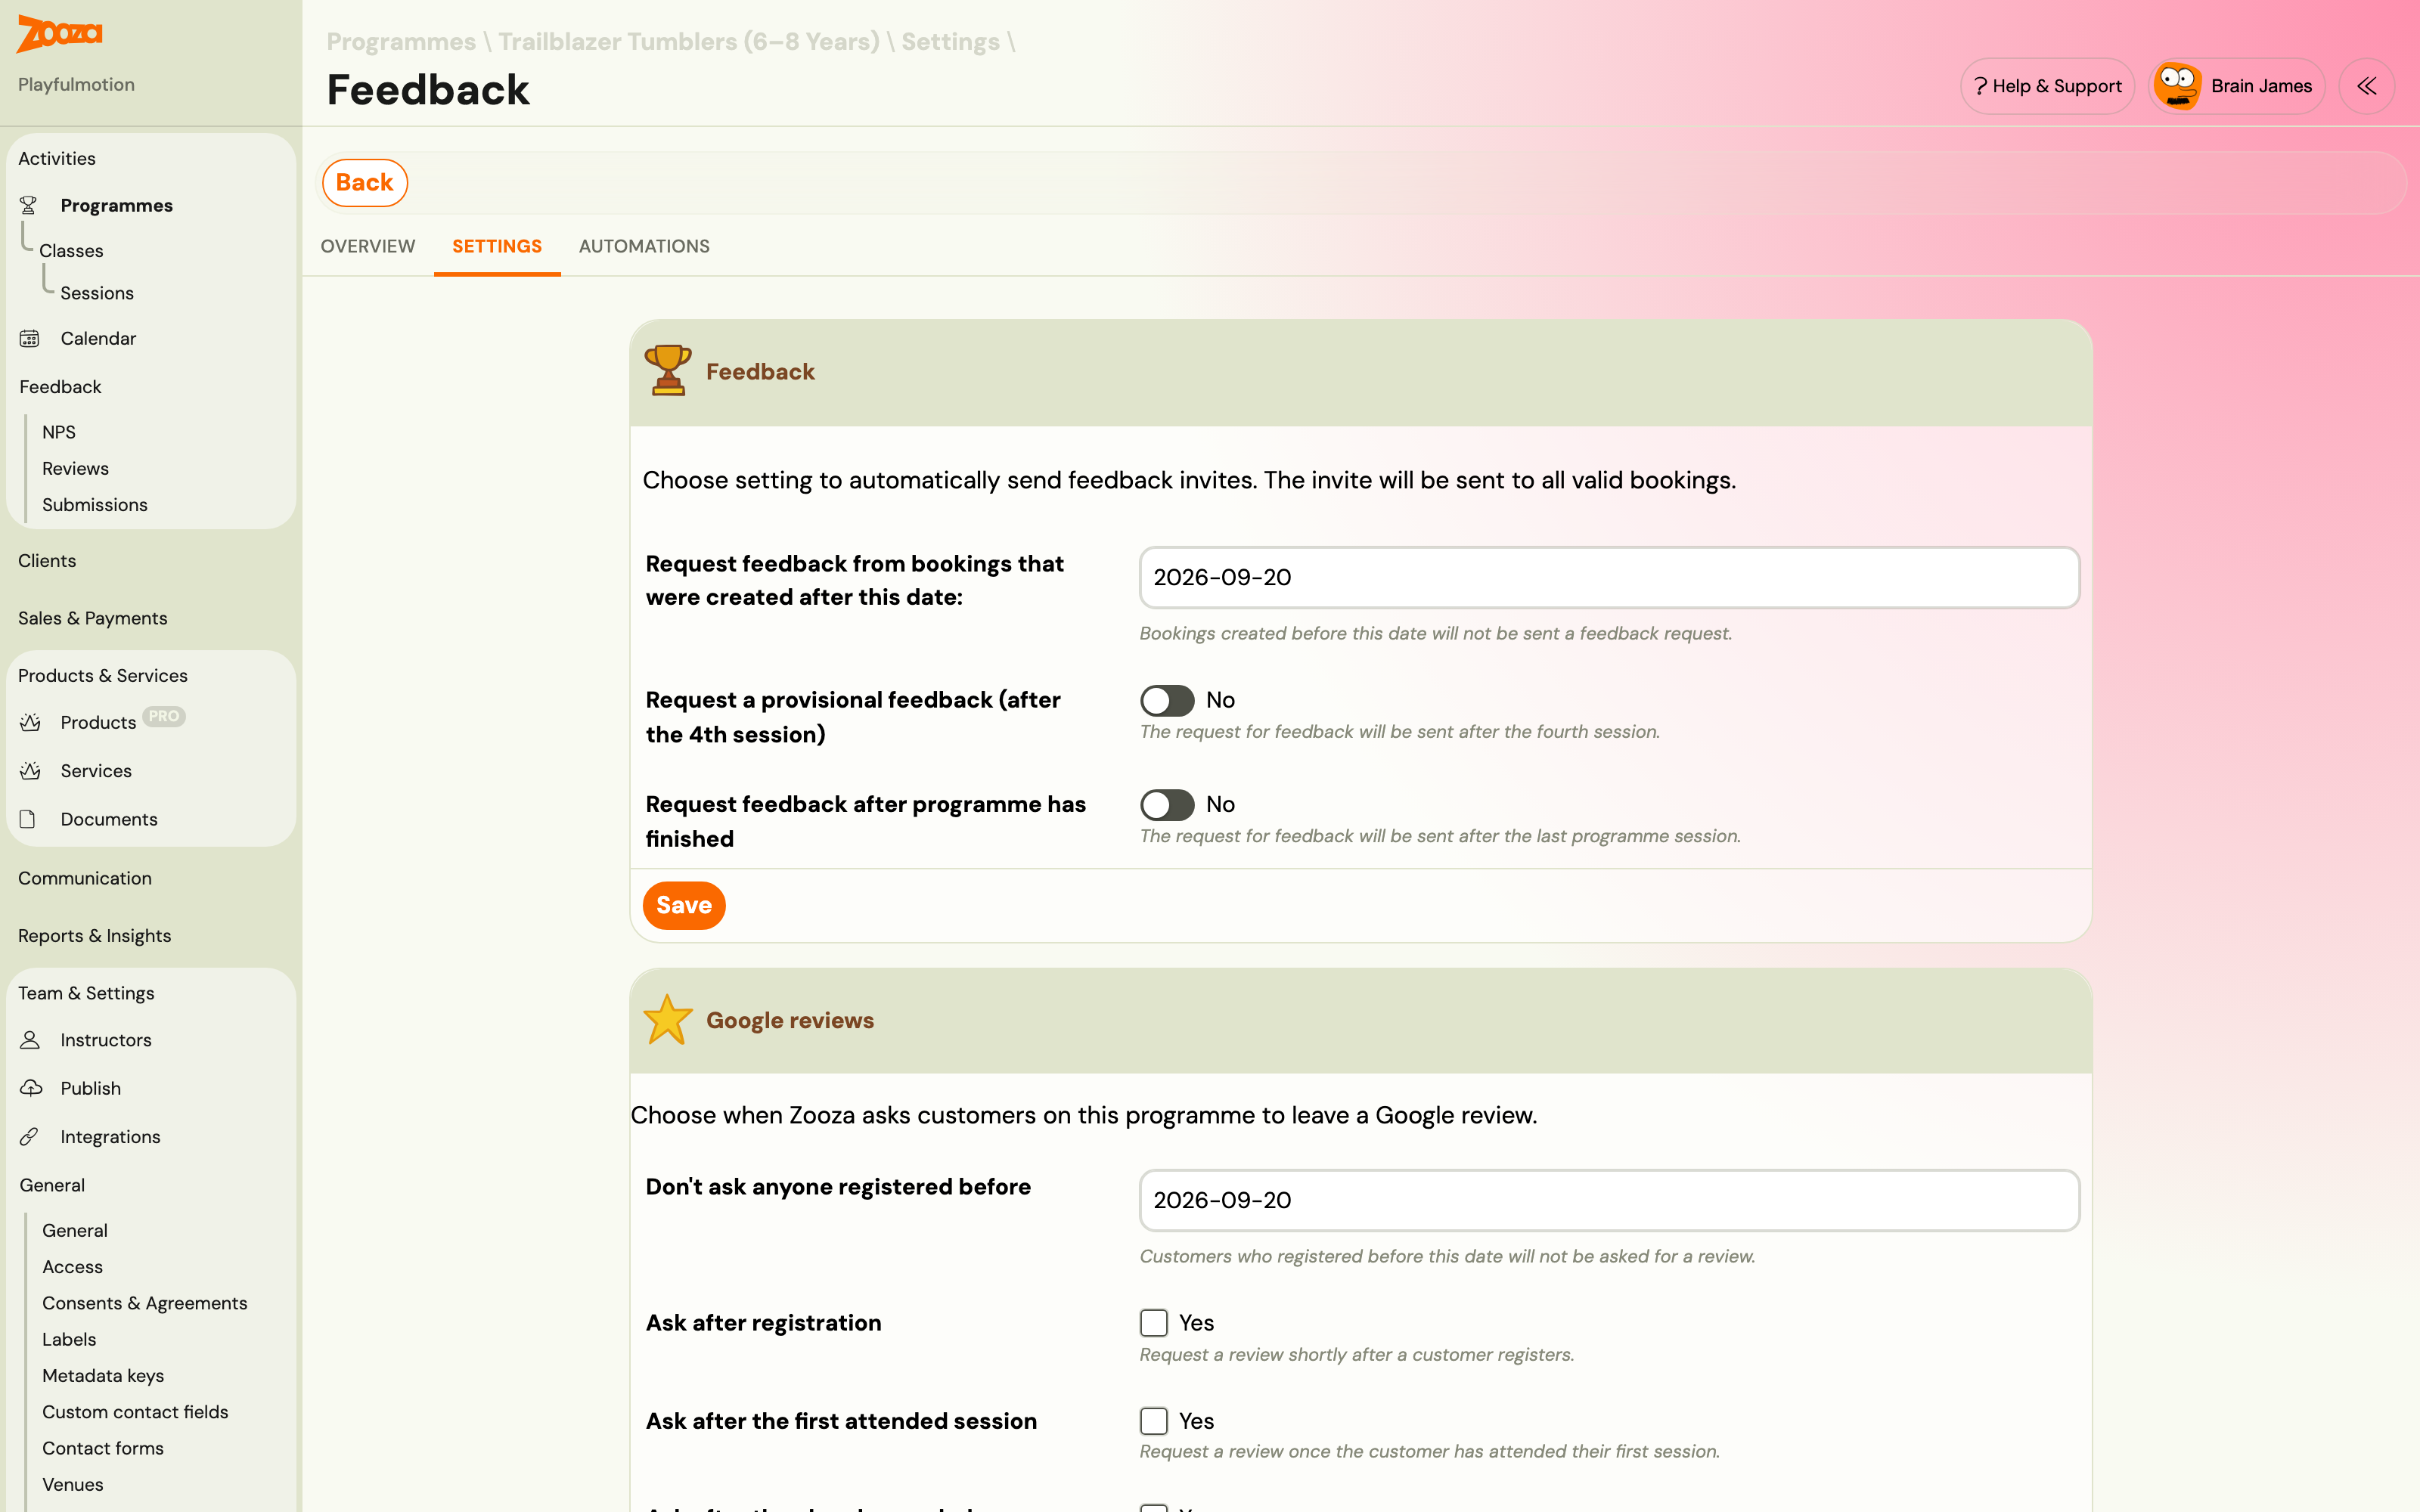The image size is (2420, 1512).
Task: Click Settings breadcrumb link
Action: (x=950, y=42)
